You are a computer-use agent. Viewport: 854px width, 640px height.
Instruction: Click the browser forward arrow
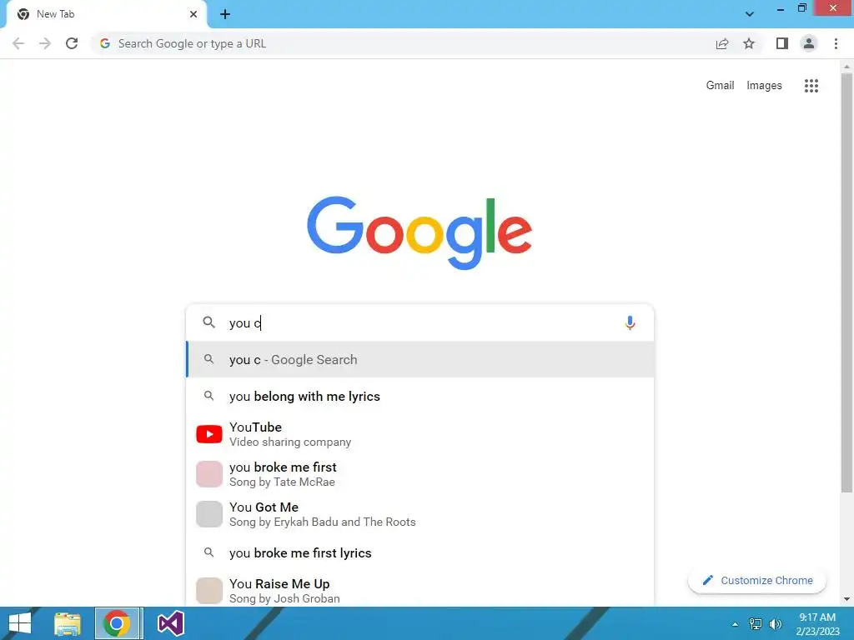[x=45, y=43]
